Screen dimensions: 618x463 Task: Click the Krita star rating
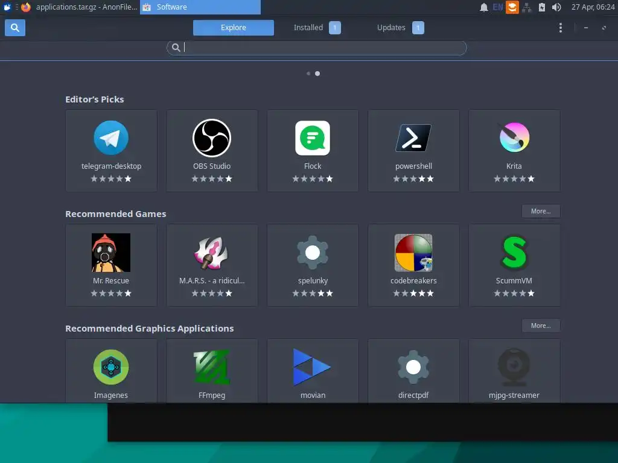(514, 178)
